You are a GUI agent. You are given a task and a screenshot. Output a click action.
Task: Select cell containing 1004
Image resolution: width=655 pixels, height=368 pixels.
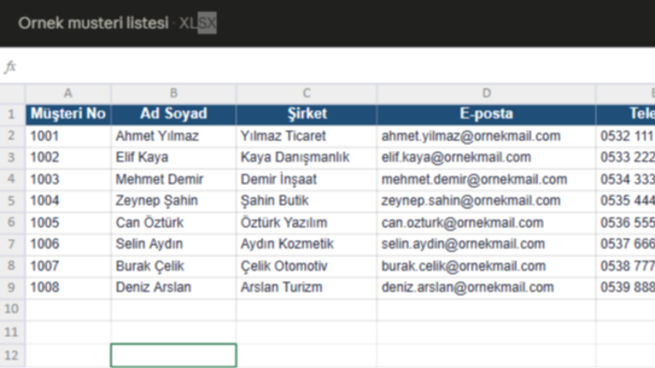tap(68, 201)
